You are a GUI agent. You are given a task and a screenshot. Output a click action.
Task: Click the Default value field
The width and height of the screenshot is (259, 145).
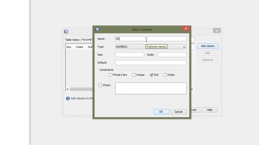coord(151,62)
